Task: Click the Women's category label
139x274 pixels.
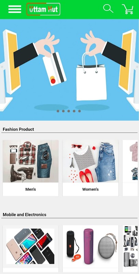Action: 90,189
